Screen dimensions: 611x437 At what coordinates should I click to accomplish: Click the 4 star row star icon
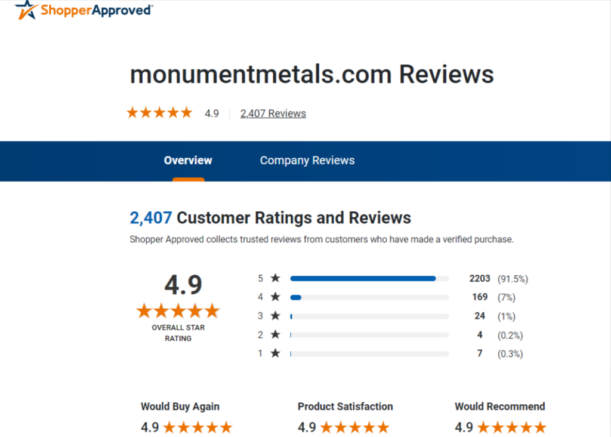pos(276,297)
